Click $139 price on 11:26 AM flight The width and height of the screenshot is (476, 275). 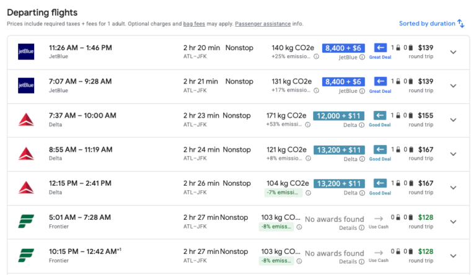426,48
